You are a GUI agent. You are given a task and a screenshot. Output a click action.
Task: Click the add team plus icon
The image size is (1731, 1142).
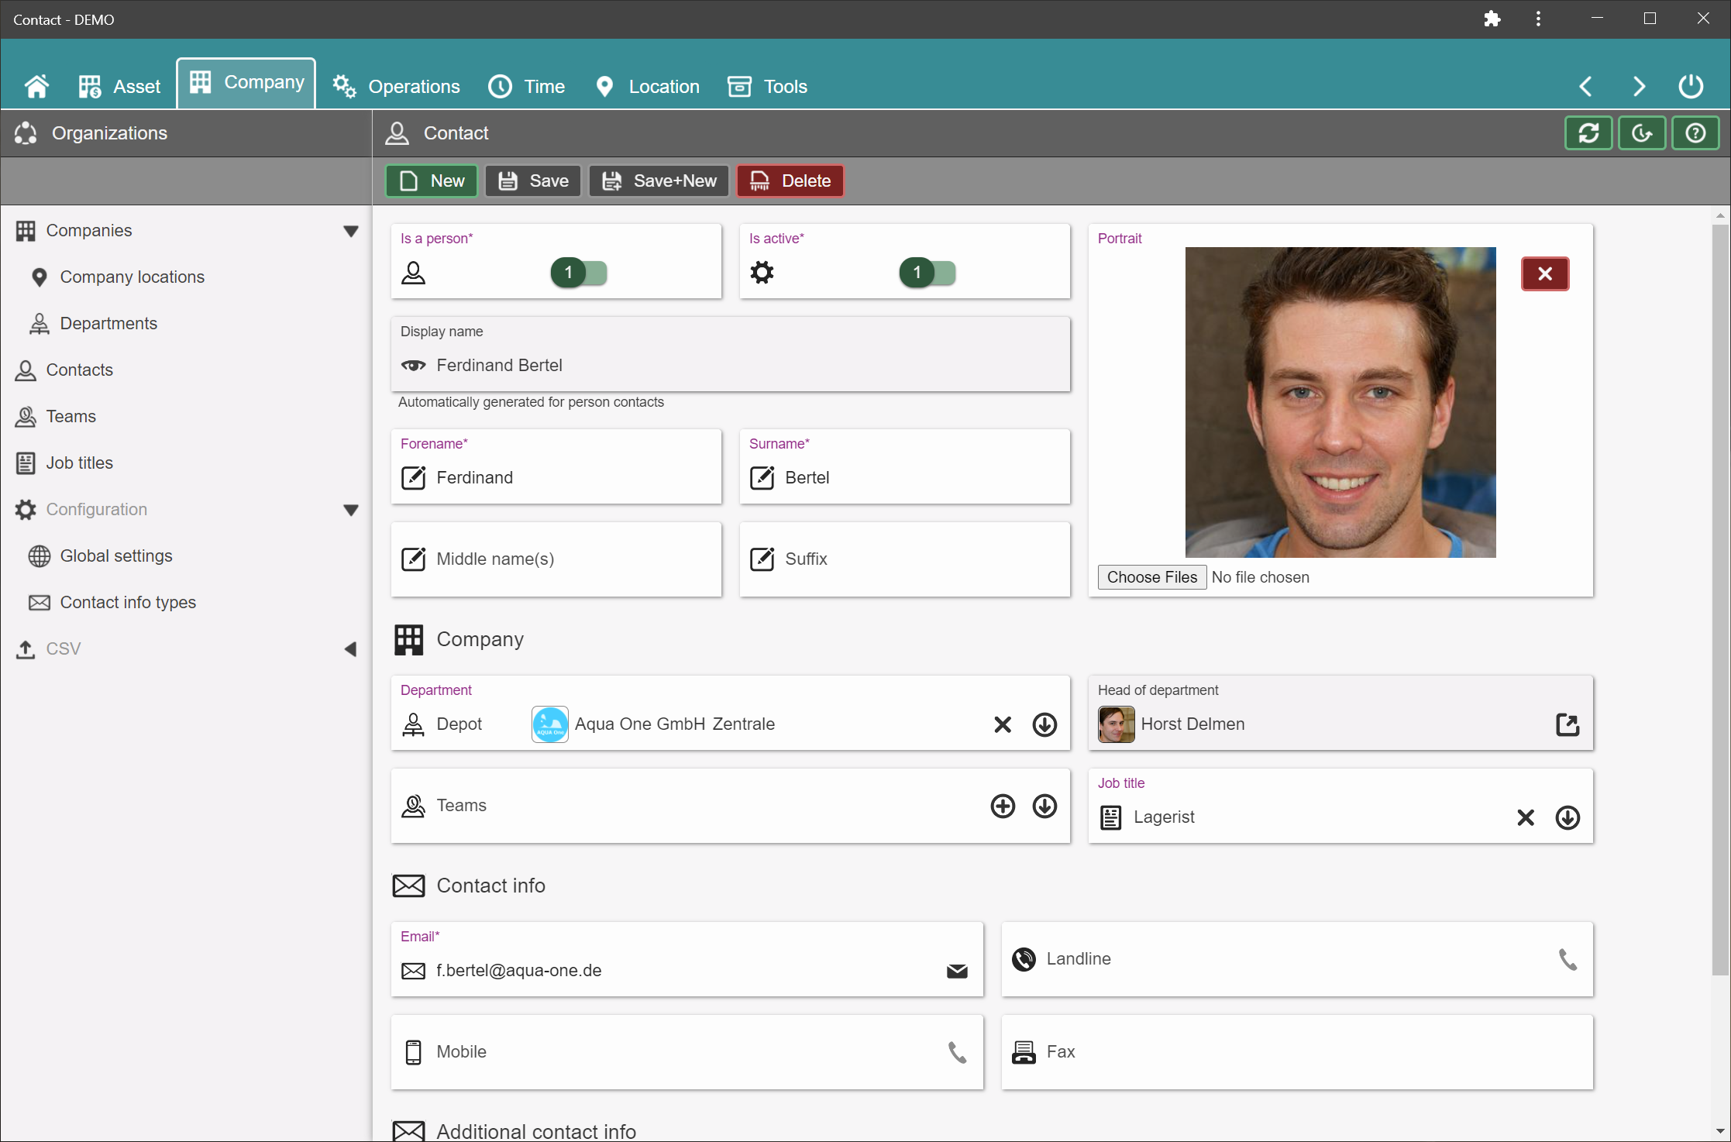pyautogui.click(x=1003, y=806)
